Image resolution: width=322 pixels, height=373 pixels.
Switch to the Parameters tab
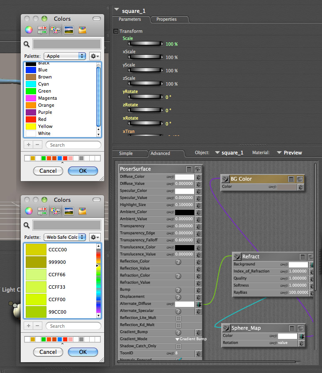click(130, 19)
